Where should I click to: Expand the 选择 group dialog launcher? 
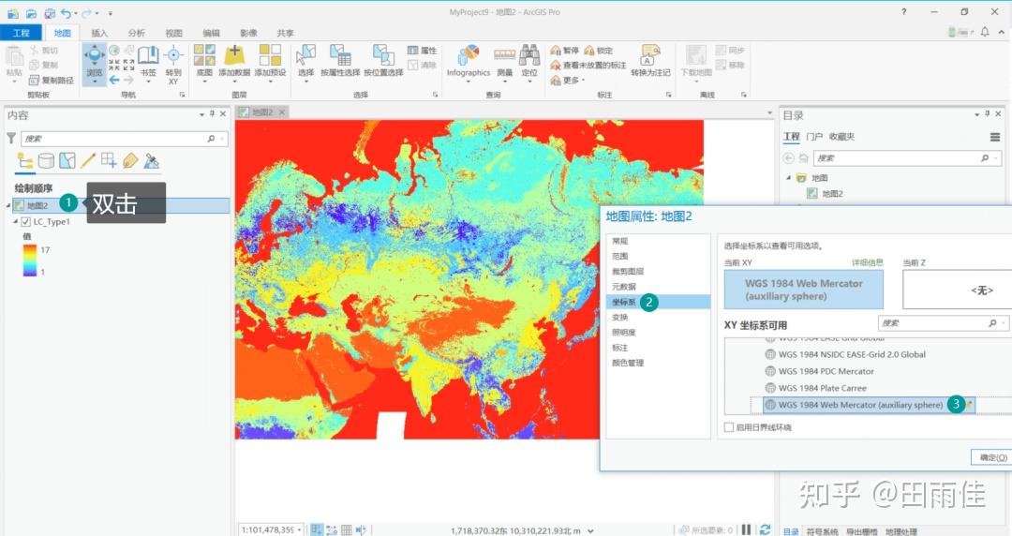[435, 95]
